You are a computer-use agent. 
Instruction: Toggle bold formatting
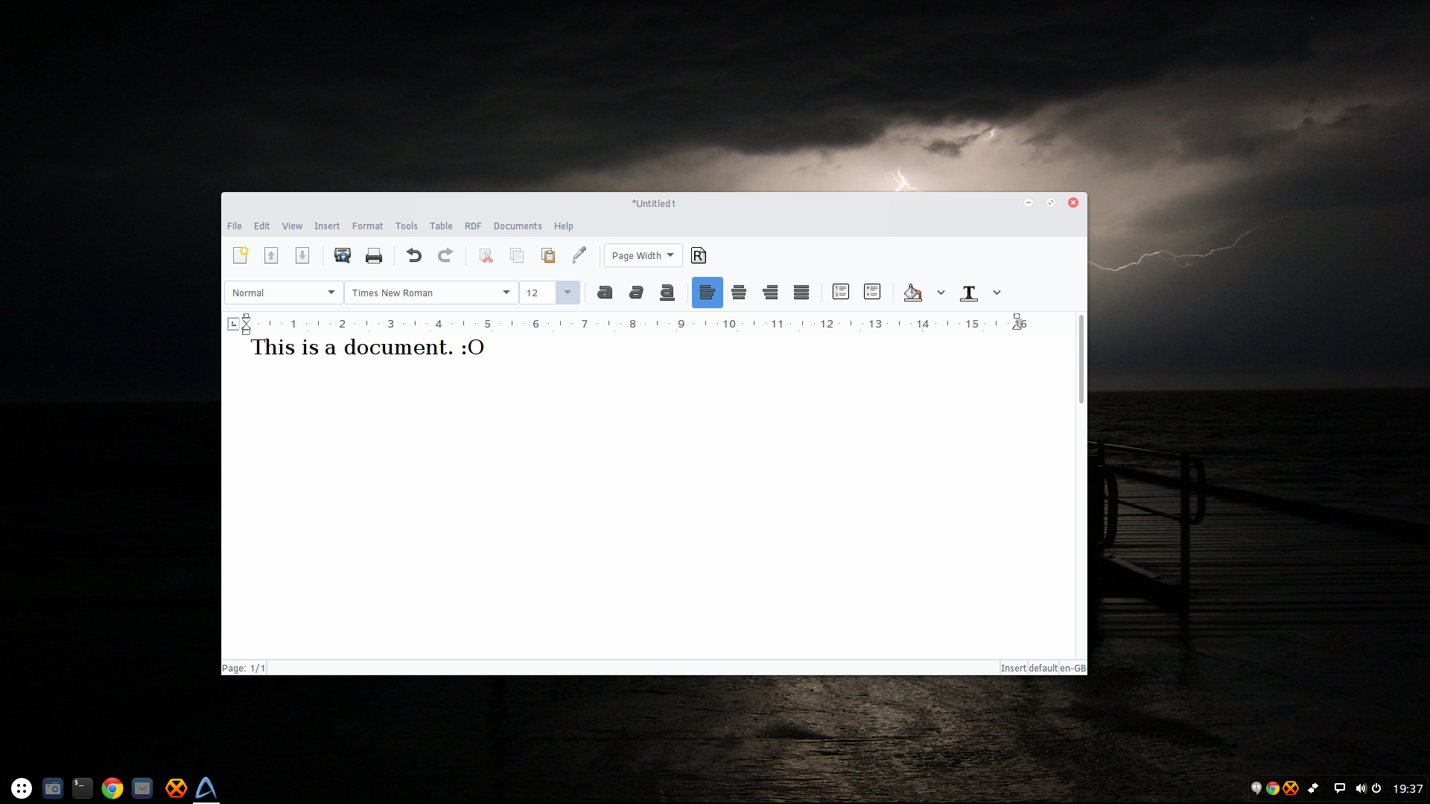coord(605,293)
